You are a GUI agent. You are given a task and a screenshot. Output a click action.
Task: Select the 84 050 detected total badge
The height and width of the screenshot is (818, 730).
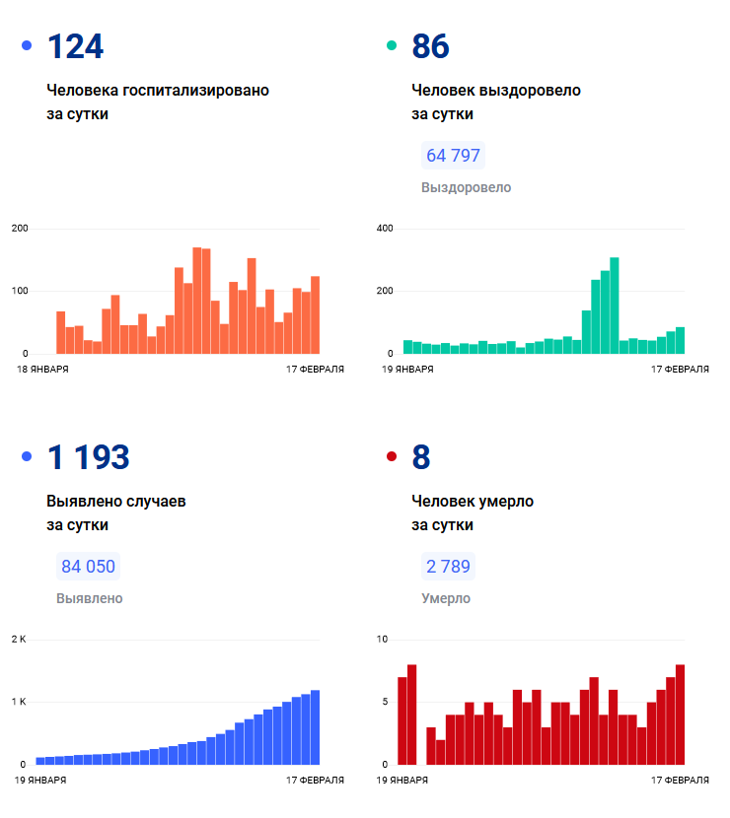(88, 567)
